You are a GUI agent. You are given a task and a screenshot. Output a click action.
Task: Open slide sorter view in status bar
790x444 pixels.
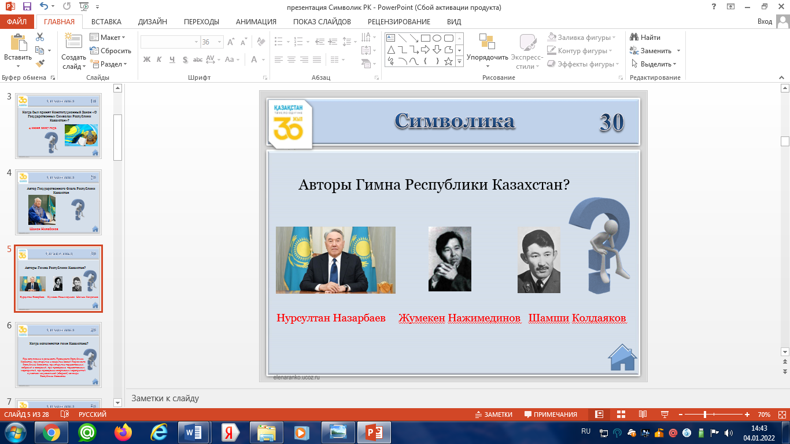click(621, 415)
